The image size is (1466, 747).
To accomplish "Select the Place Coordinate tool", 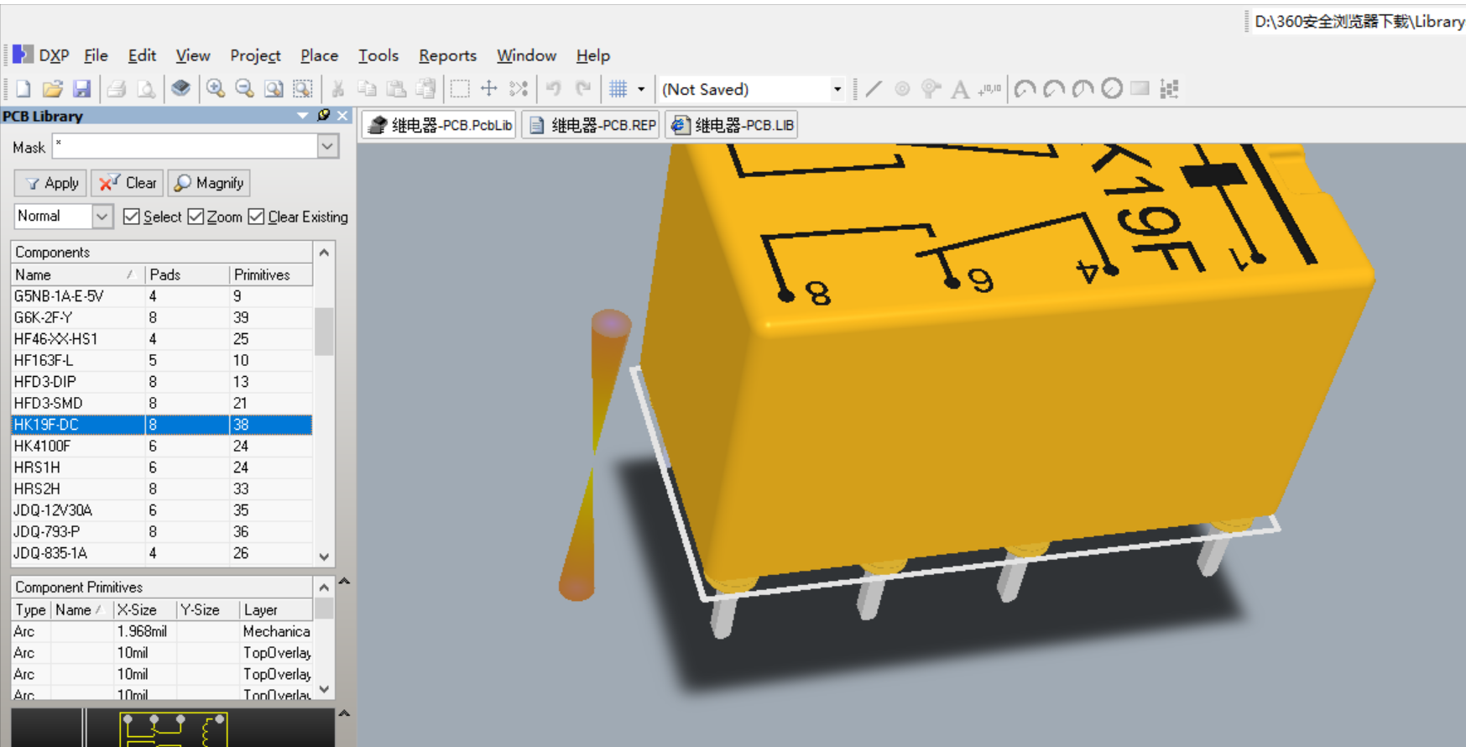I will click(990, 89).
